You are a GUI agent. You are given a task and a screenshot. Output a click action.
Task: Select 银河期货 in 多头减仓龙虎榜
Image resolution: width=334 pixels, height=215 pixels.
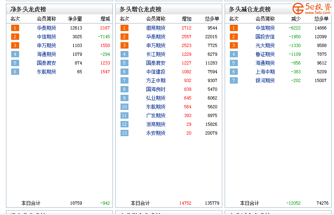265,80
